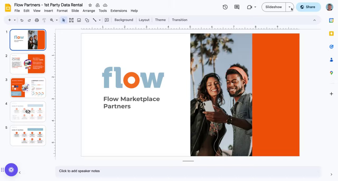
Task: Click the Transition button
Action: click(x=180, y=20)
